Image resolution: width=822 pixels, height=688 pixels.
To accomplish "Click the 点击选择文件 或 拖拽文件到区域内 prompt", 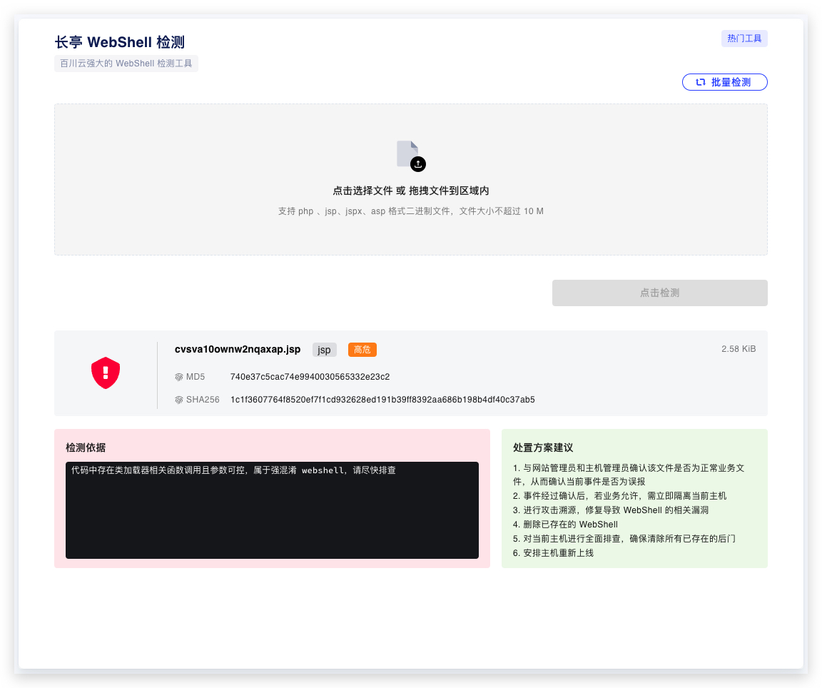I will (410, 191).
